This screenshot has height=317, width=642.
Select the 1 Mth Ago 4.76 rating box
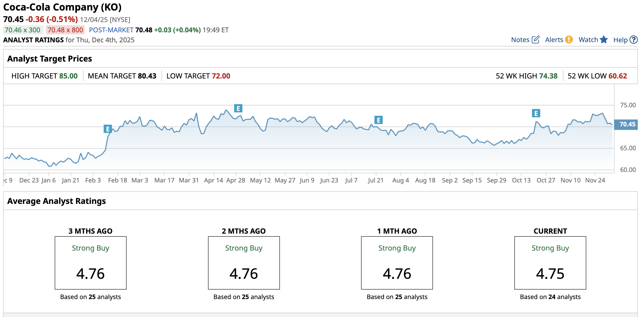coord(397,263)
